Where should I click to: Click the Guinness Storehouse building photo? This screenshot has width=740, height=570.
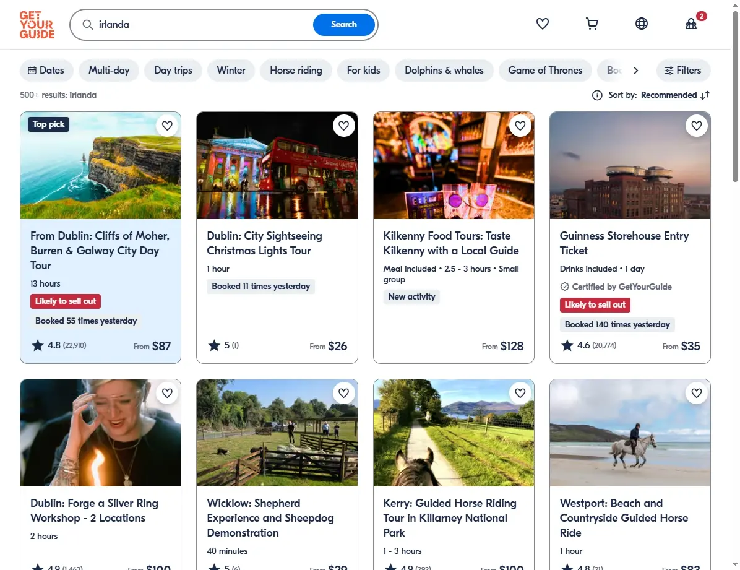click(x=630, y=165)
